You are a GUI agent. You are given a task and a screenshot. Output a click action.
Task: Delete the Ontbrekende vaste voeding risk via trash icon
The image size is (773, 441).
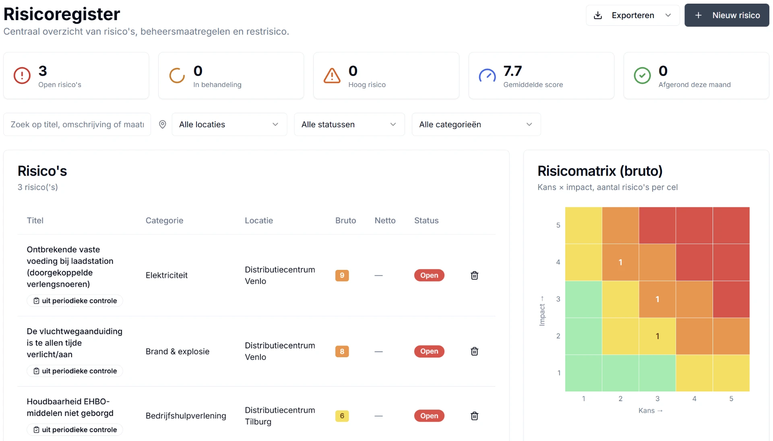click(475, 275)
